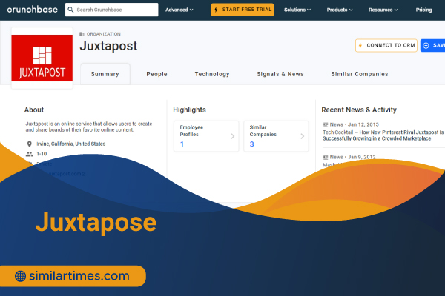445x296 pixels.
Task: Switch to the People tab
Action: [x=156, y=74]
